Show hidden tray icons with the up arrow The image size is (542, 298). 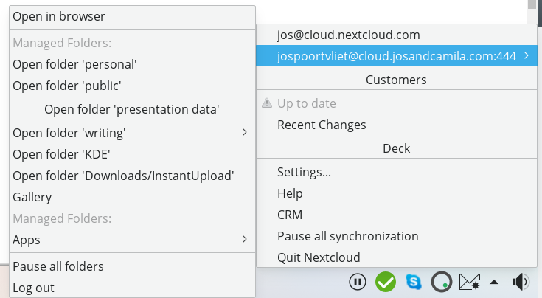pos(494,282)
